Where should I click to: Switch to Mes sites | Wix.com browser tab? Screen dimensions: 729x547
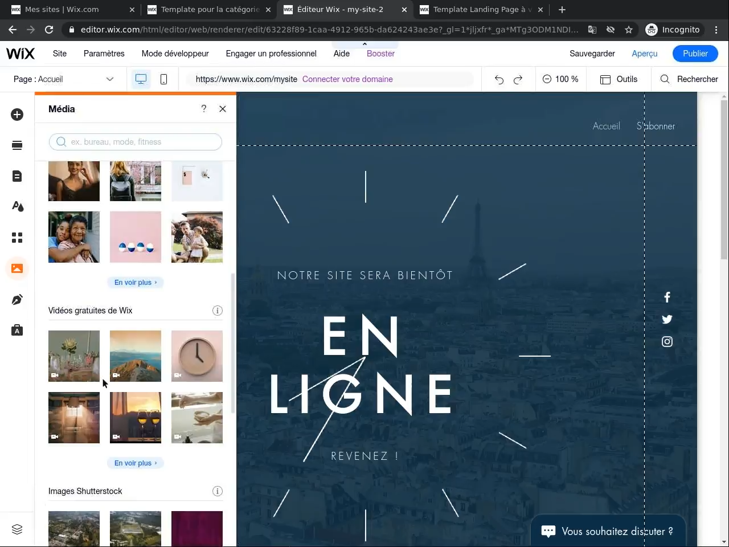(x=72, y=10)
